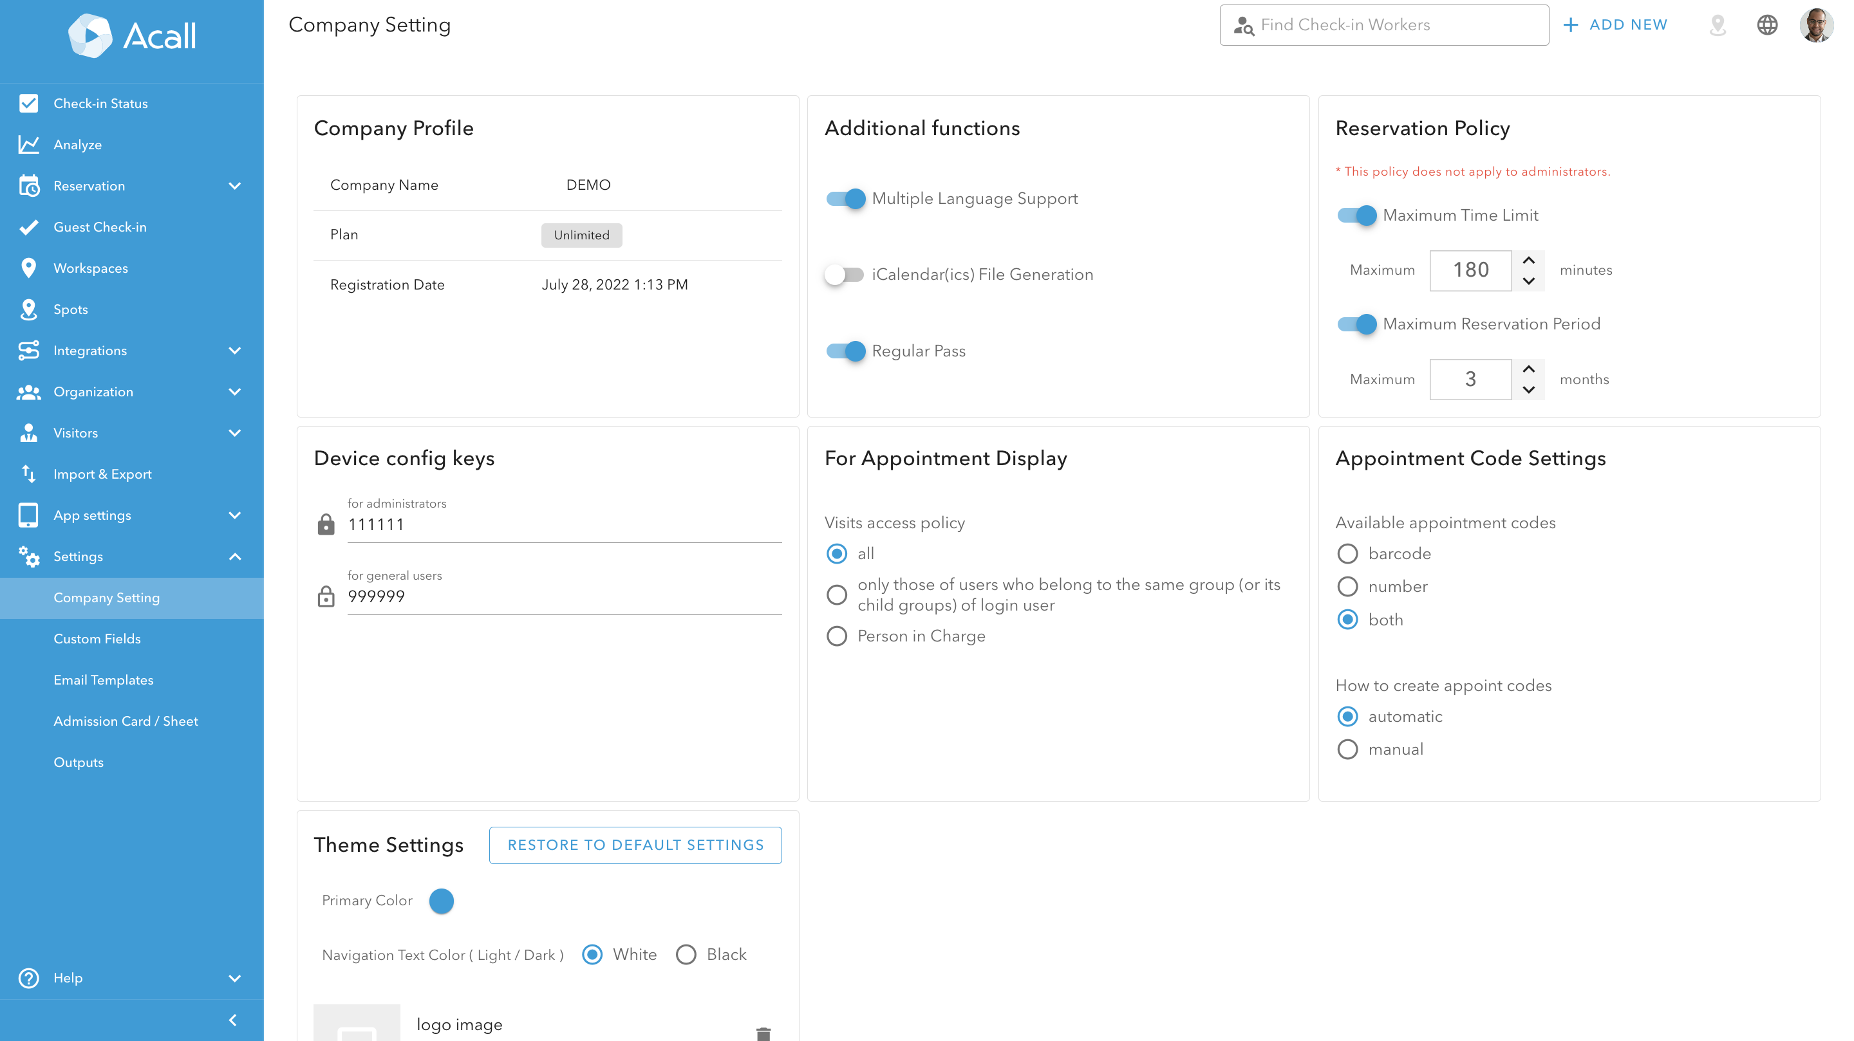Toggle Multiple Language Support switch
Screen dimensions: 1854x1041
[x=846, y=199]
